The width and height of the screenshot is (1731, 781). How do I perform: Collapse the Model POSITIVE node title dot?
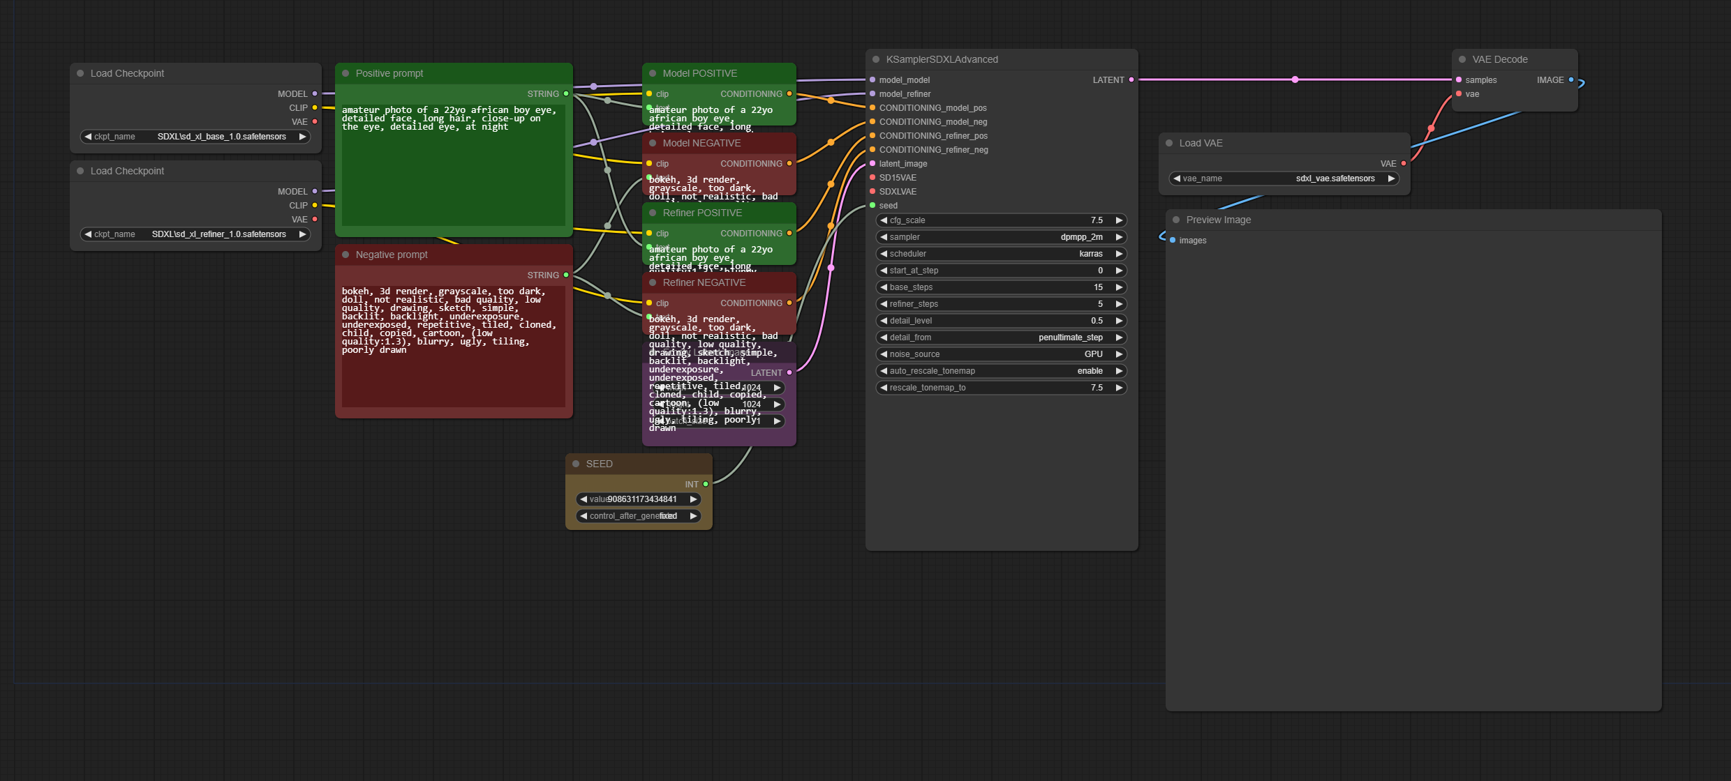pos(653,73)
